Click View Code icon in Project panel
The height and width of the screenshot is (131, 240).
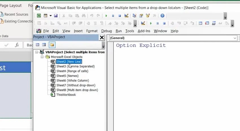click(x=38, y=45)
